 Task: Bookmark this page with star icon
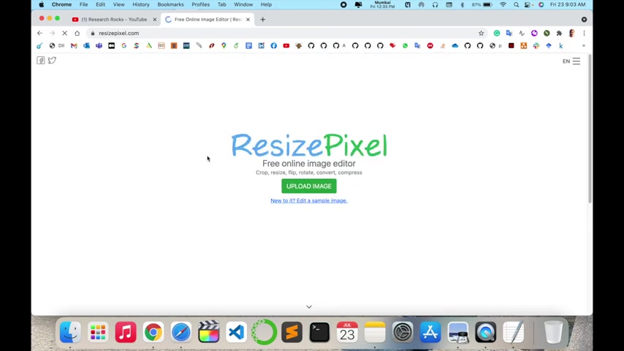[481, 33]
